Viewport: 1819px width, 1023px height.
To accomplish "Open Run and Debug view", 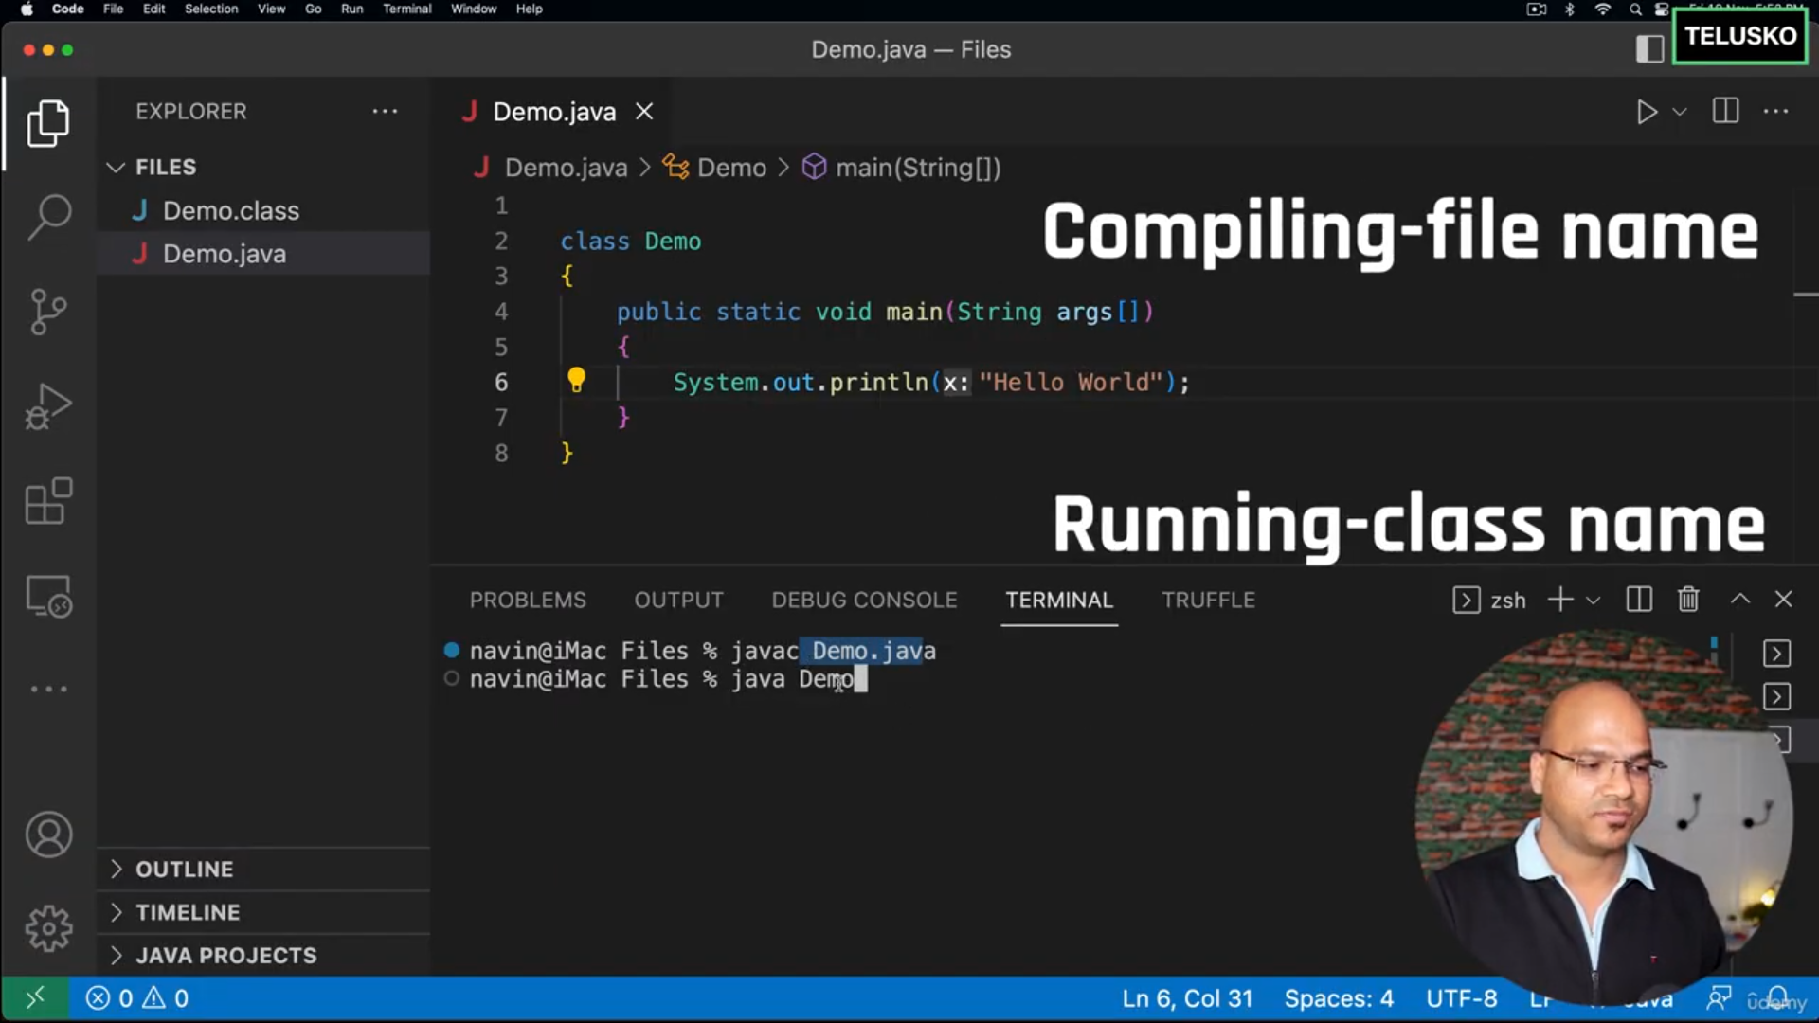I will click(x=48, y=407).
